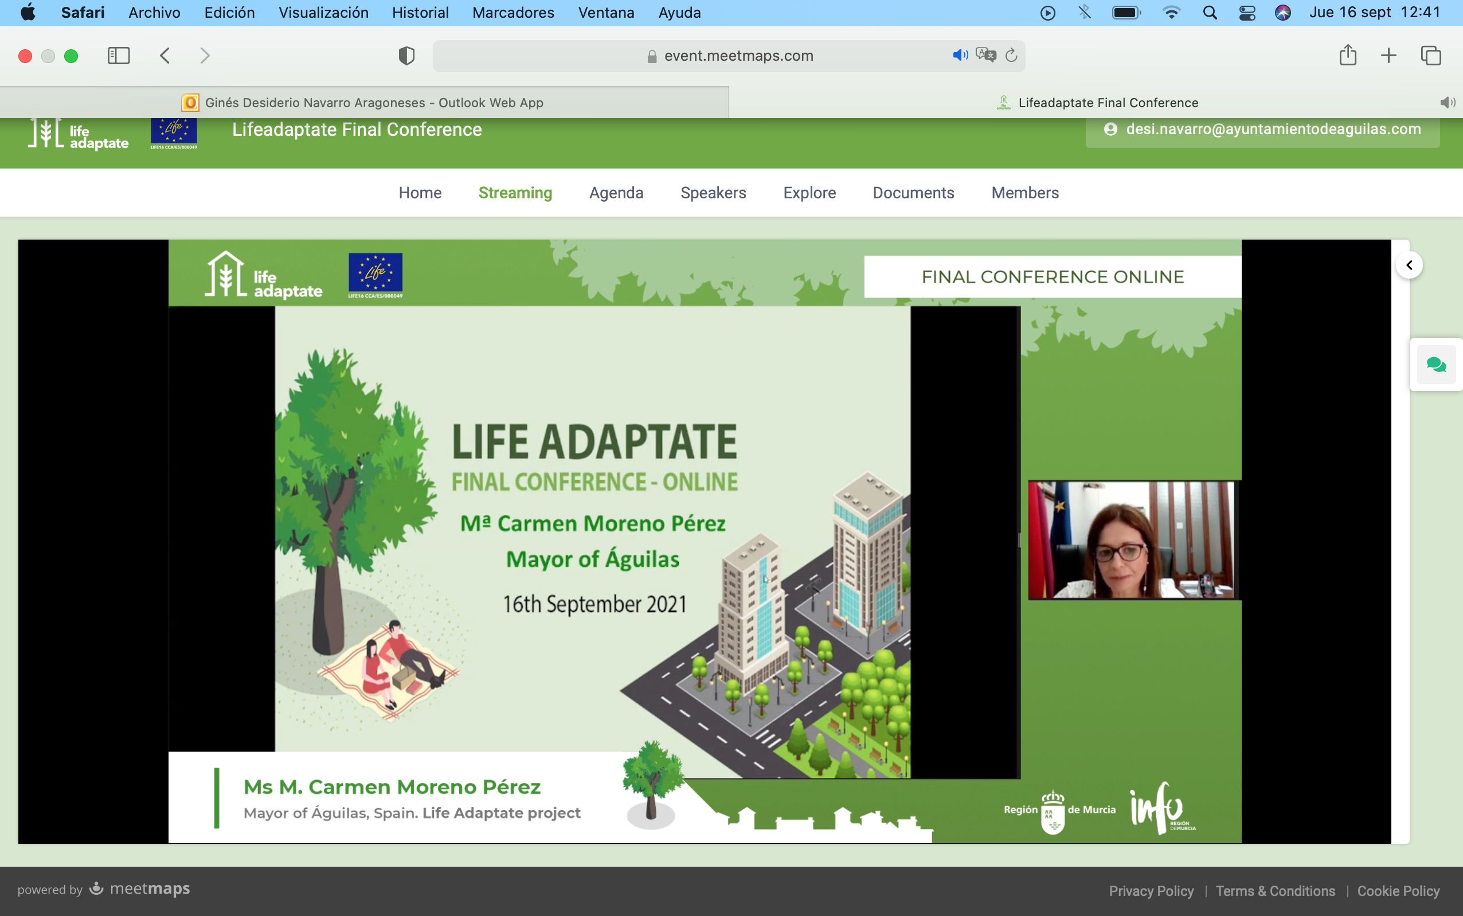1463x916 pixels.
Task: Click the desi.navarro account chip
Action: pyautogui.click(x=1262, y=129)
